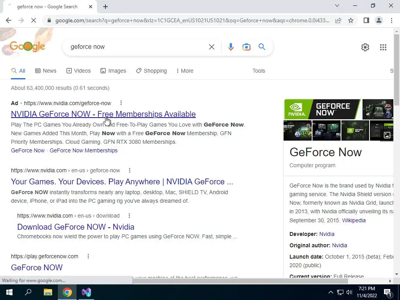Open Your Games. Your Devices. Play Anywhere result

pos(122,182)
